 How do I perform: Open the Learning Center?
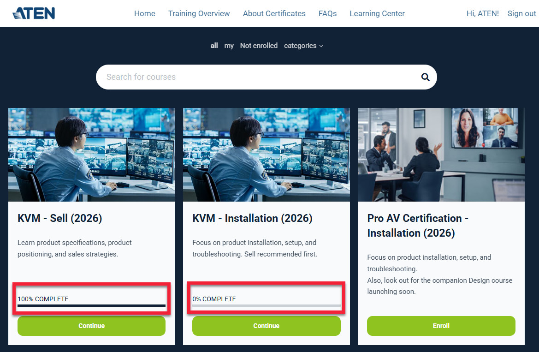[377, 13]
